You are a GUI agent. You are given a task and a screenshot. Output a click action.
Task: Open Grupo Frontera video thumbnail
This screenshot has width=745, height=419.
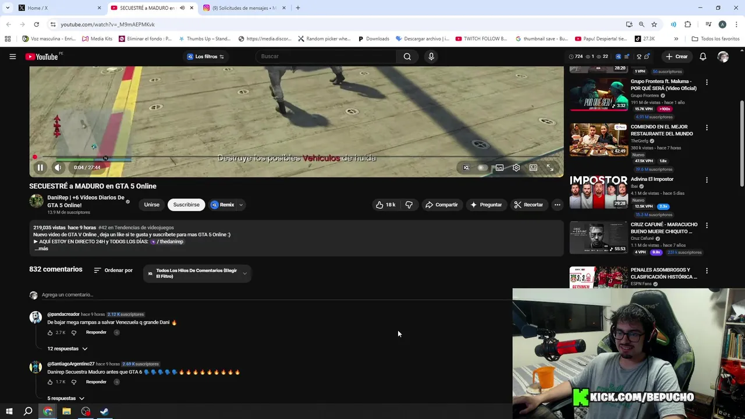click(x=598, y=94)
